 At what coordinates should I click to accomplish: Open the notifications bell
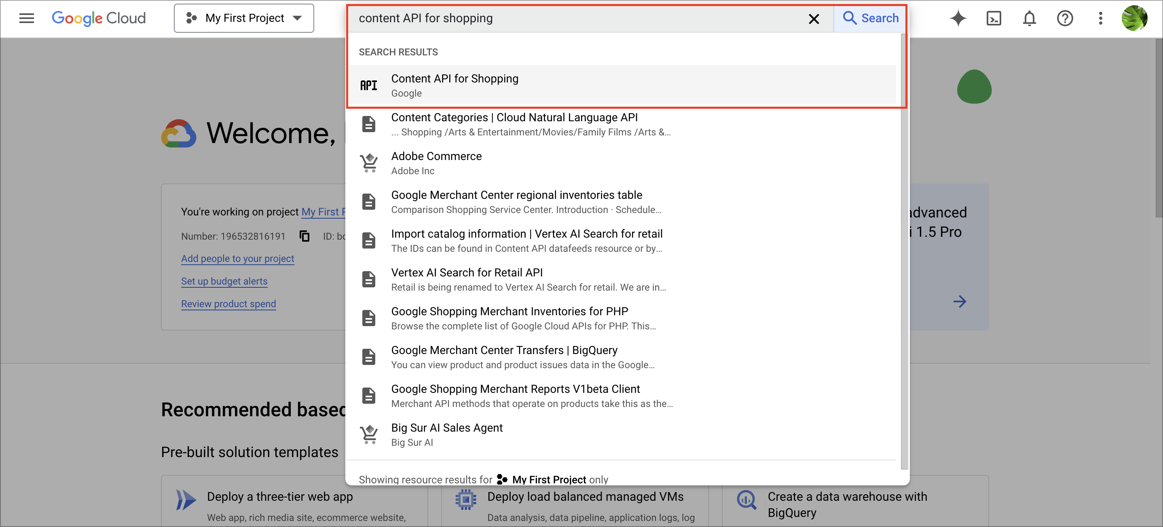[1030, 19]
